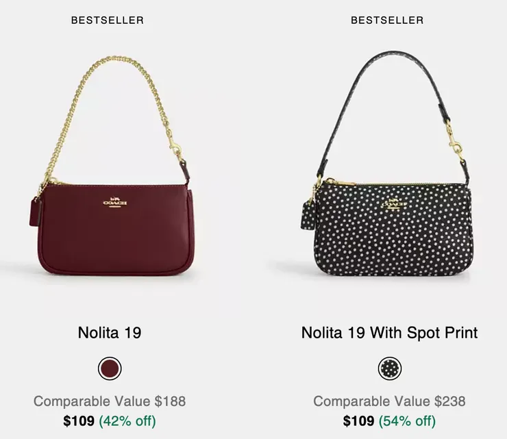507x439 pixels.
Task: Open the Nolita 19 product title link
Action: pyautogui.click(x=110, y=333)
